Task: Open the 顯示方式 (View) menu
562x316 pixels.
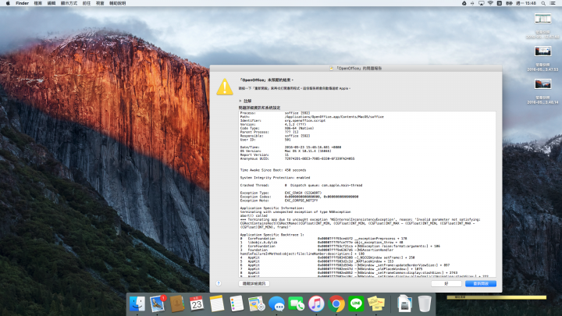Action: click(69, 3)
